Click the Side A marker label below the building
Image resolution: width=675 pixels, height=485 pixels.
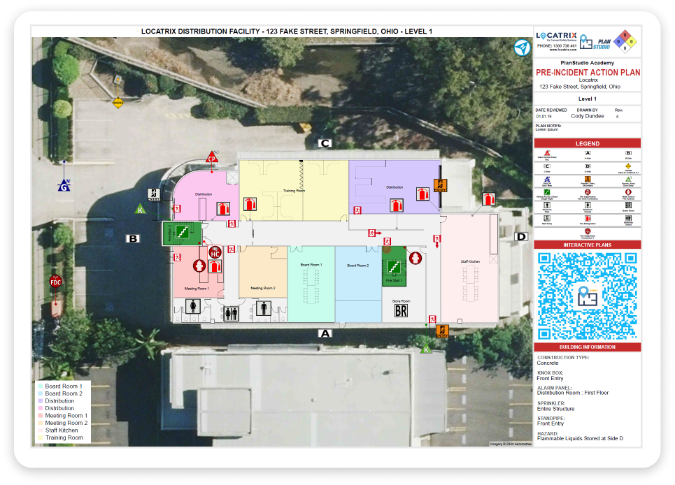click(x=325, y=333)
